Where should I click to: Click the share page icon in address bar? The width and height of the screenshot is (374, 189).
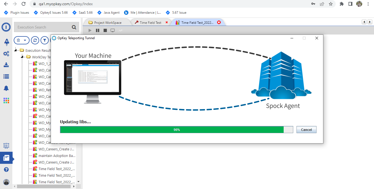[x=322, y=4]
